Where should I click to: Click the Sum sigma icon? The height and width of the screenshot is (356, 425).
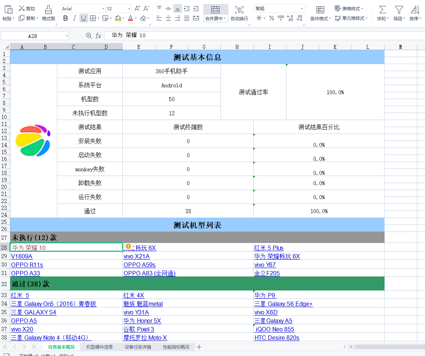click(x=382, y=10)
